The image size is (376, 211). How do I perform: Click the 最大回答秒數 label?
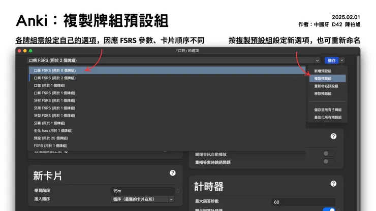pos(207,201)
